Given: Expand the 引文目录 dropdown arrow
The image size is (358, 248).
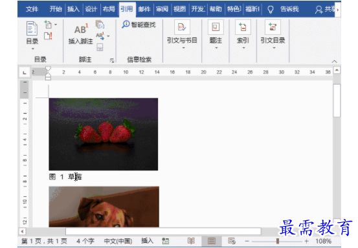Looking at the screenshot, I should pos(274,48).
